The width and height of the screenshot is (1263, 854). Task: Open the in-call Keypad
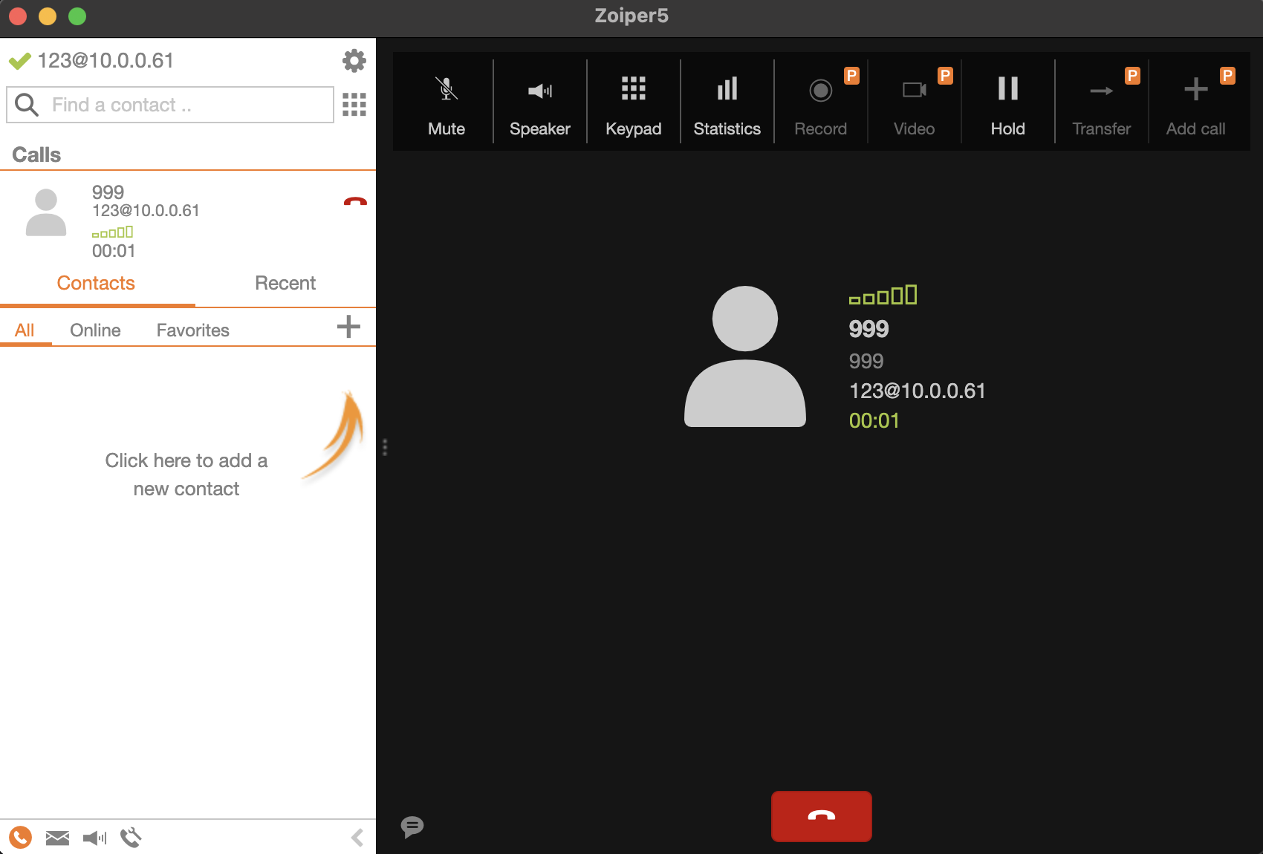point(633,102)
